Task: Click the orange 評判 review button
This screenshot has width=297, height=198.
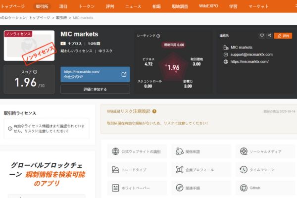Action: tap(284, 36)
